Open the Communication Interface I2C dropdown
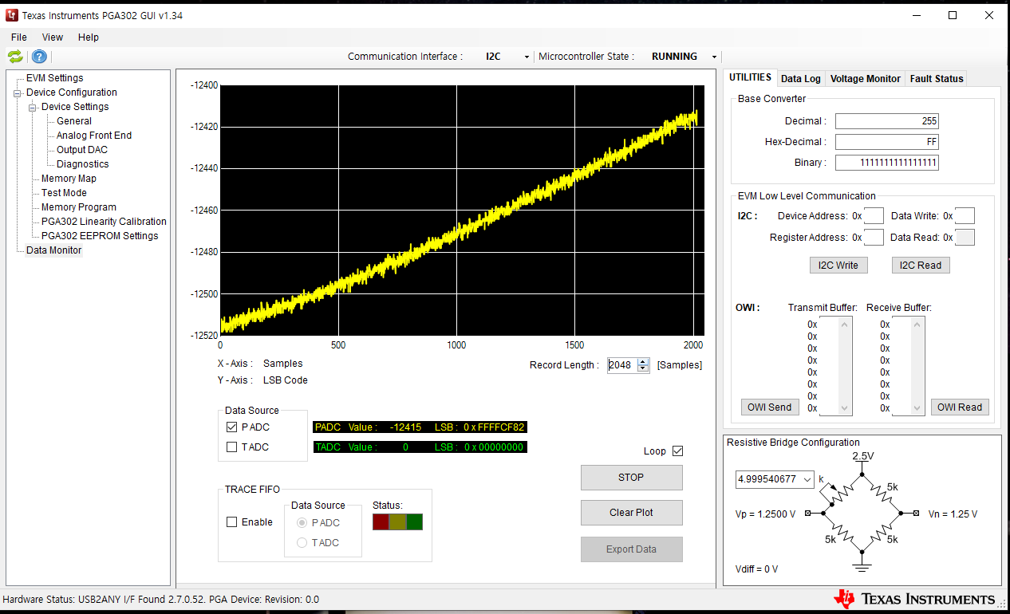 point(527,57)
